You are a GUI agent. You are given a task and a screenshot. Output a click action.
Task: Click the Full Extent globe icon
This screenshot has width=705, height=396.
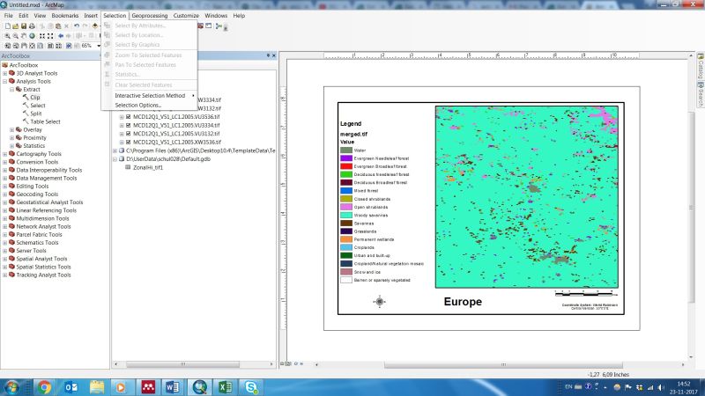(32, 36)
